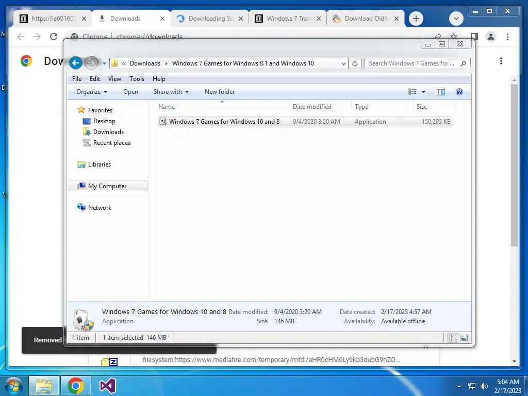Click the network tray icon
Viewport: 528px width, 396px height.
472,386
